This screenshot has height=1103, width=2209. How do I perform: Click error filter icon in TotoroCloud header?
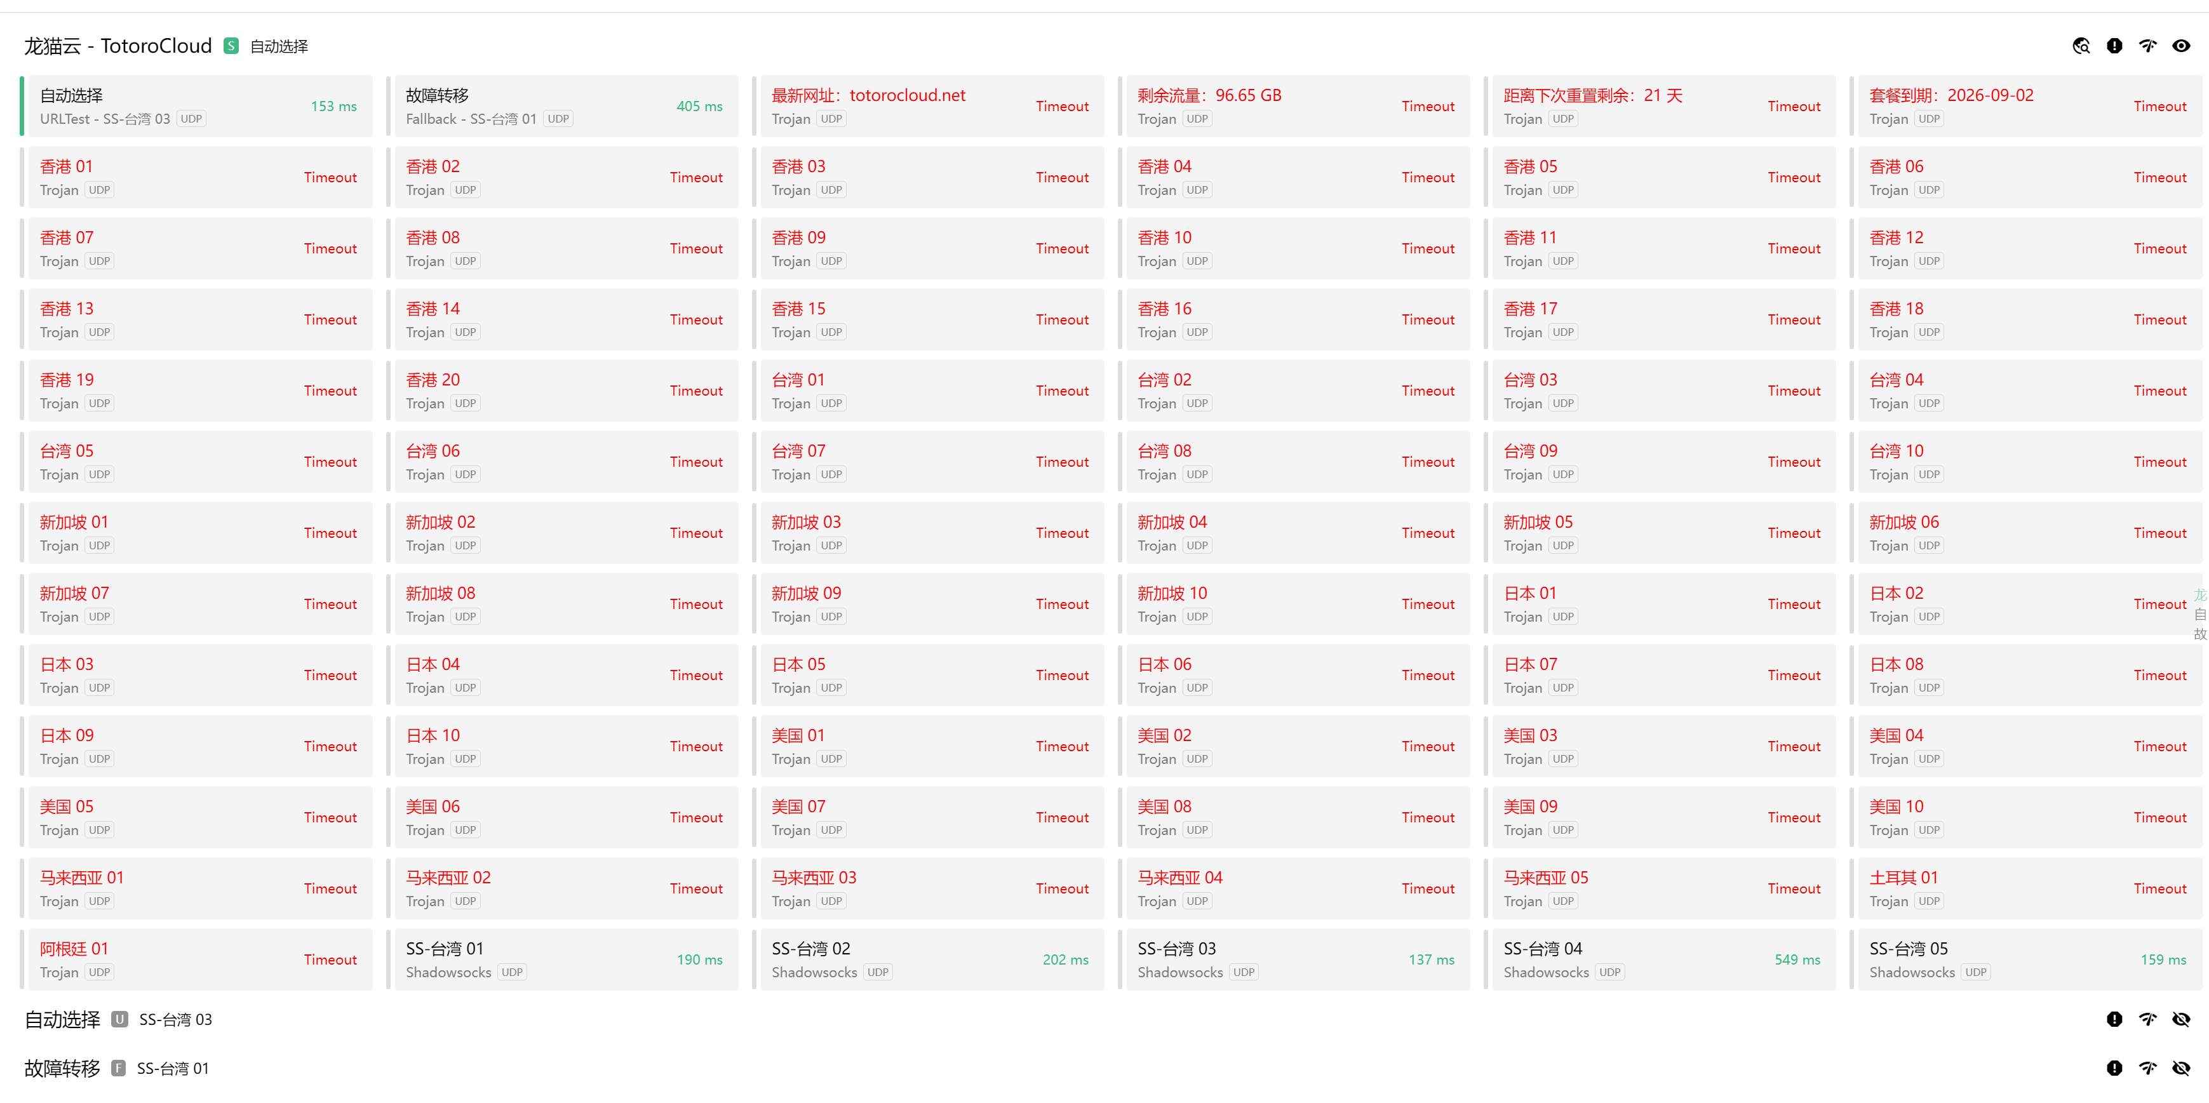click(2114, 46)
